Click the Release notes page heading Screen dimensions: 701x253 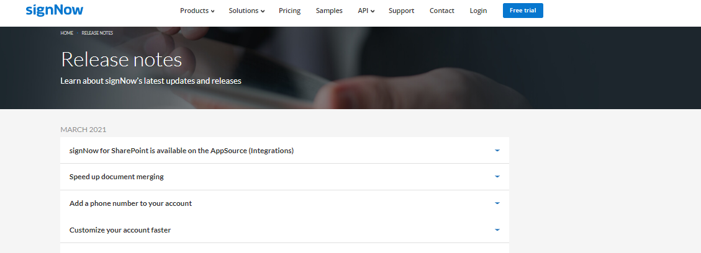[x=121, y=60]
